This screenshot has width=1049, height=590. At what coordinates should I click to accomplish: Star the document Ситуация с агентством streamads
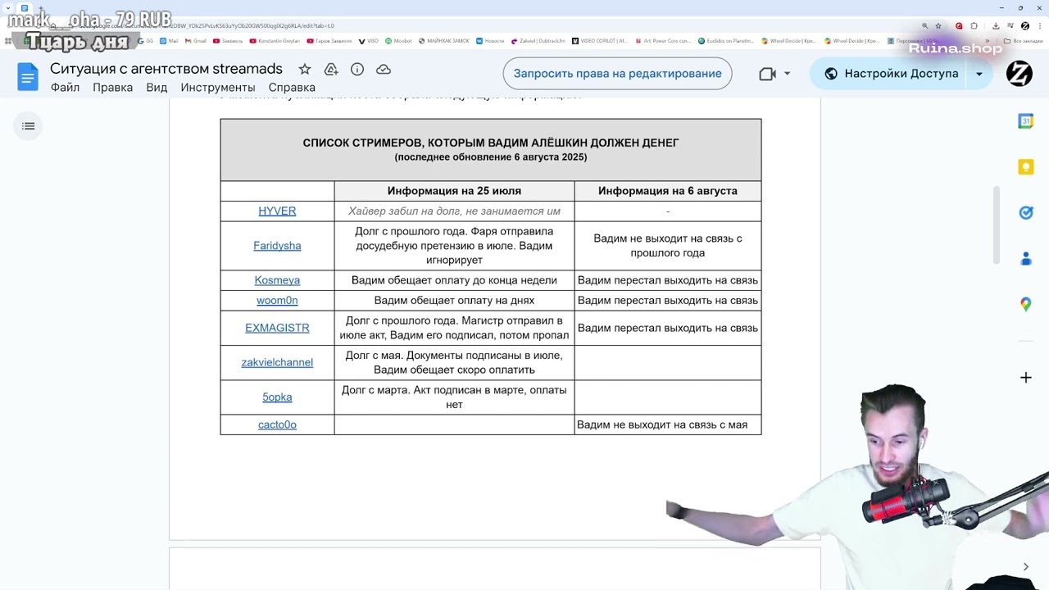[305, 70]
